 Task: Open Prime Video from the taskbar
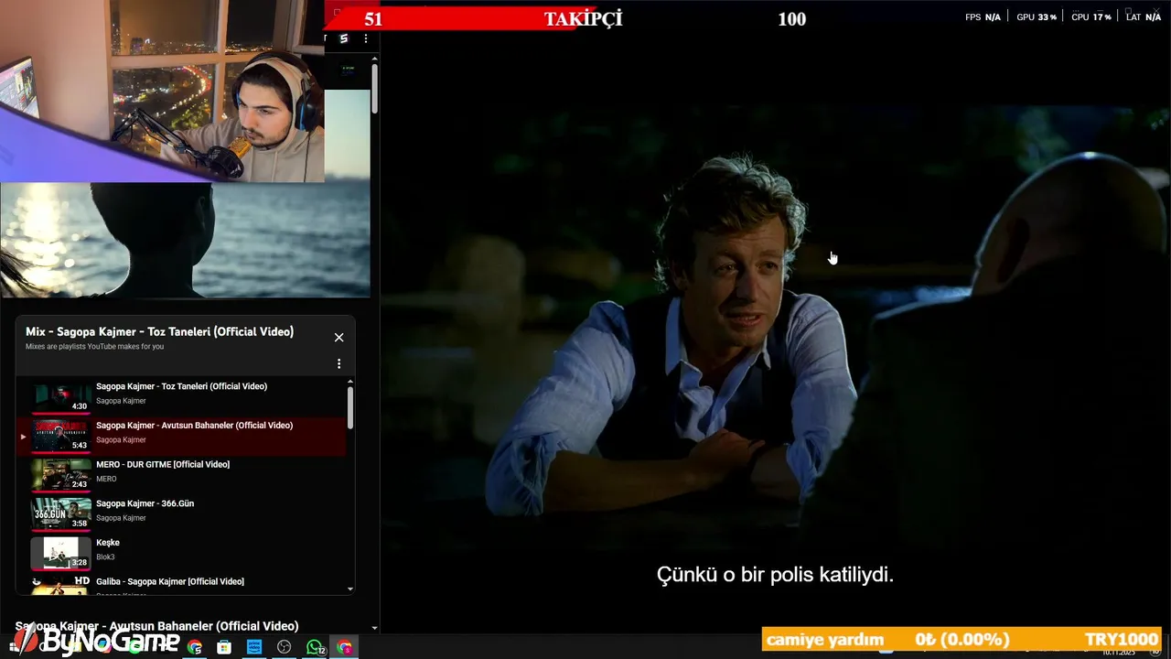point(254,647)
